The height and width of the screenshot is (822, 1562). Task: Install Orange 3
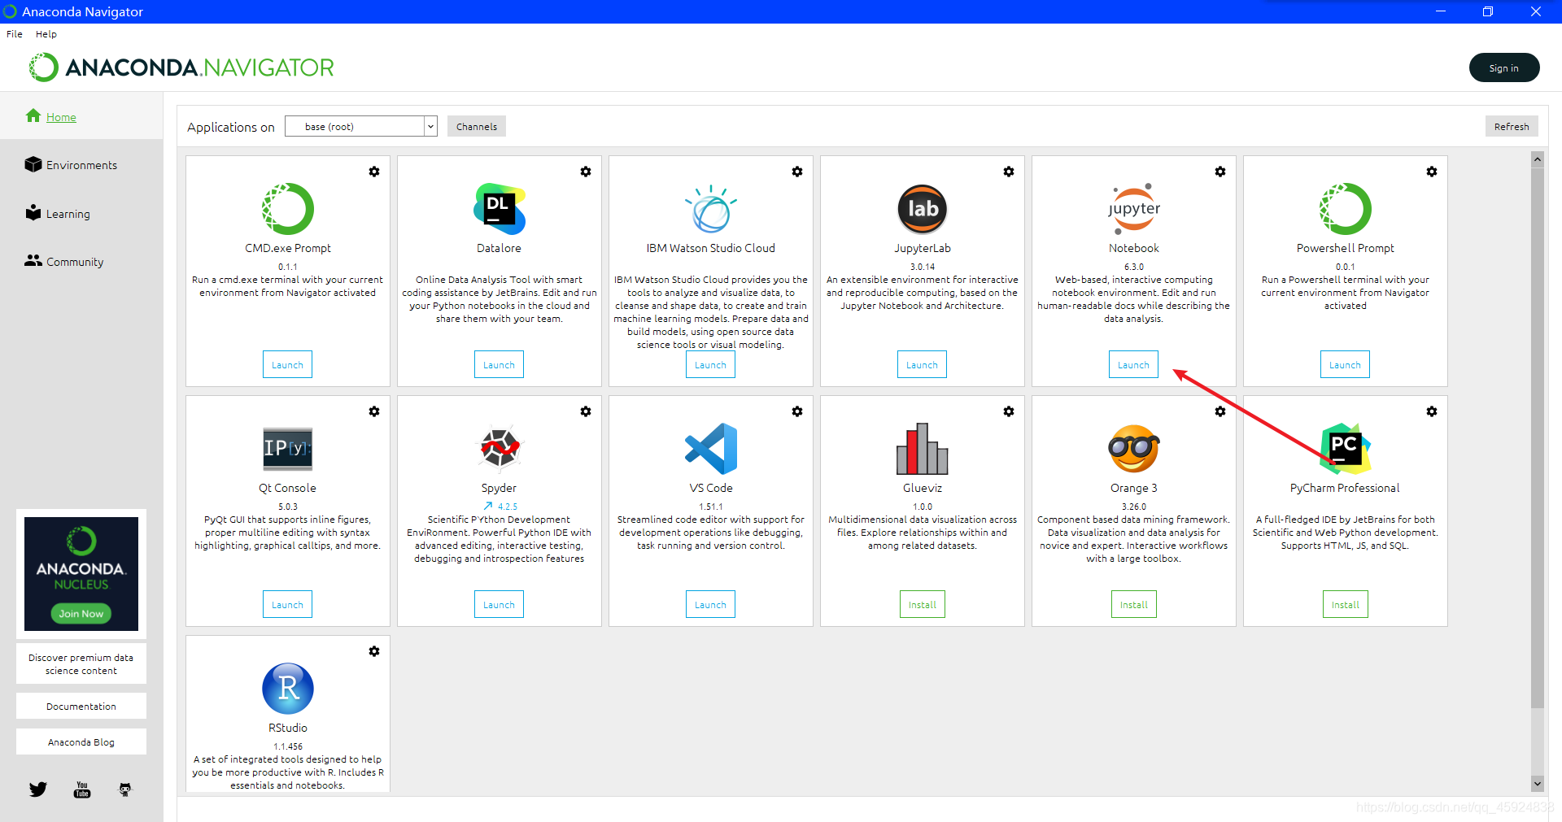point(1134,604)
